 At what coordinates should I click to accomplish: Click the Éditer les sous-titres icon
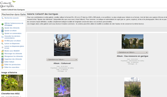click(x=2, y=67)
